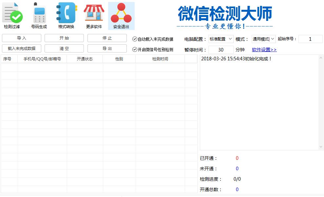
Task: Open the 更多软件 shop icon
Action: (94, 16)
